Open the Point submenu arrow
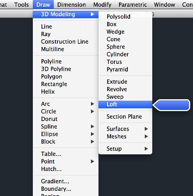Image resolution: width=193 pixels, height=196 pixels. point(93,161)
